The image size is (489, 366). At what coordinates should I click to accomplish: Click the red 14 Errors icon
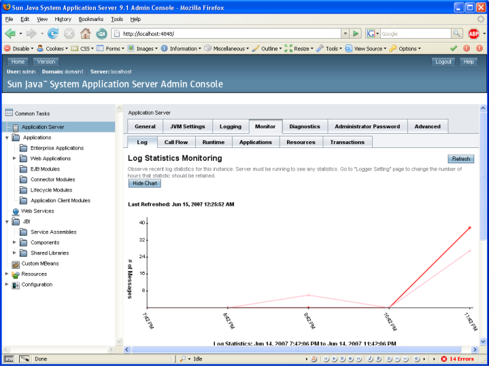pyautogui.click(x=444, y=359)
